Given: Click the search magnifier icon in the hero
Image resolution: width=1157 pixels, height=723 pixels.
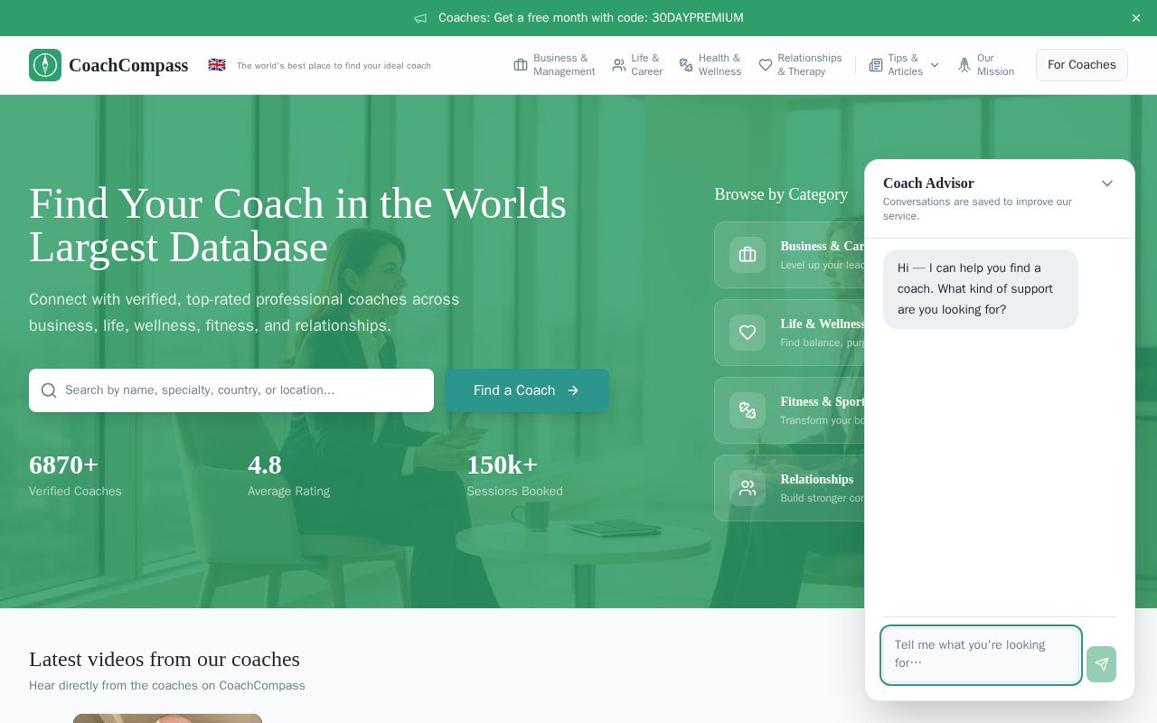Looking at the screenshot, I should [49, 390].
